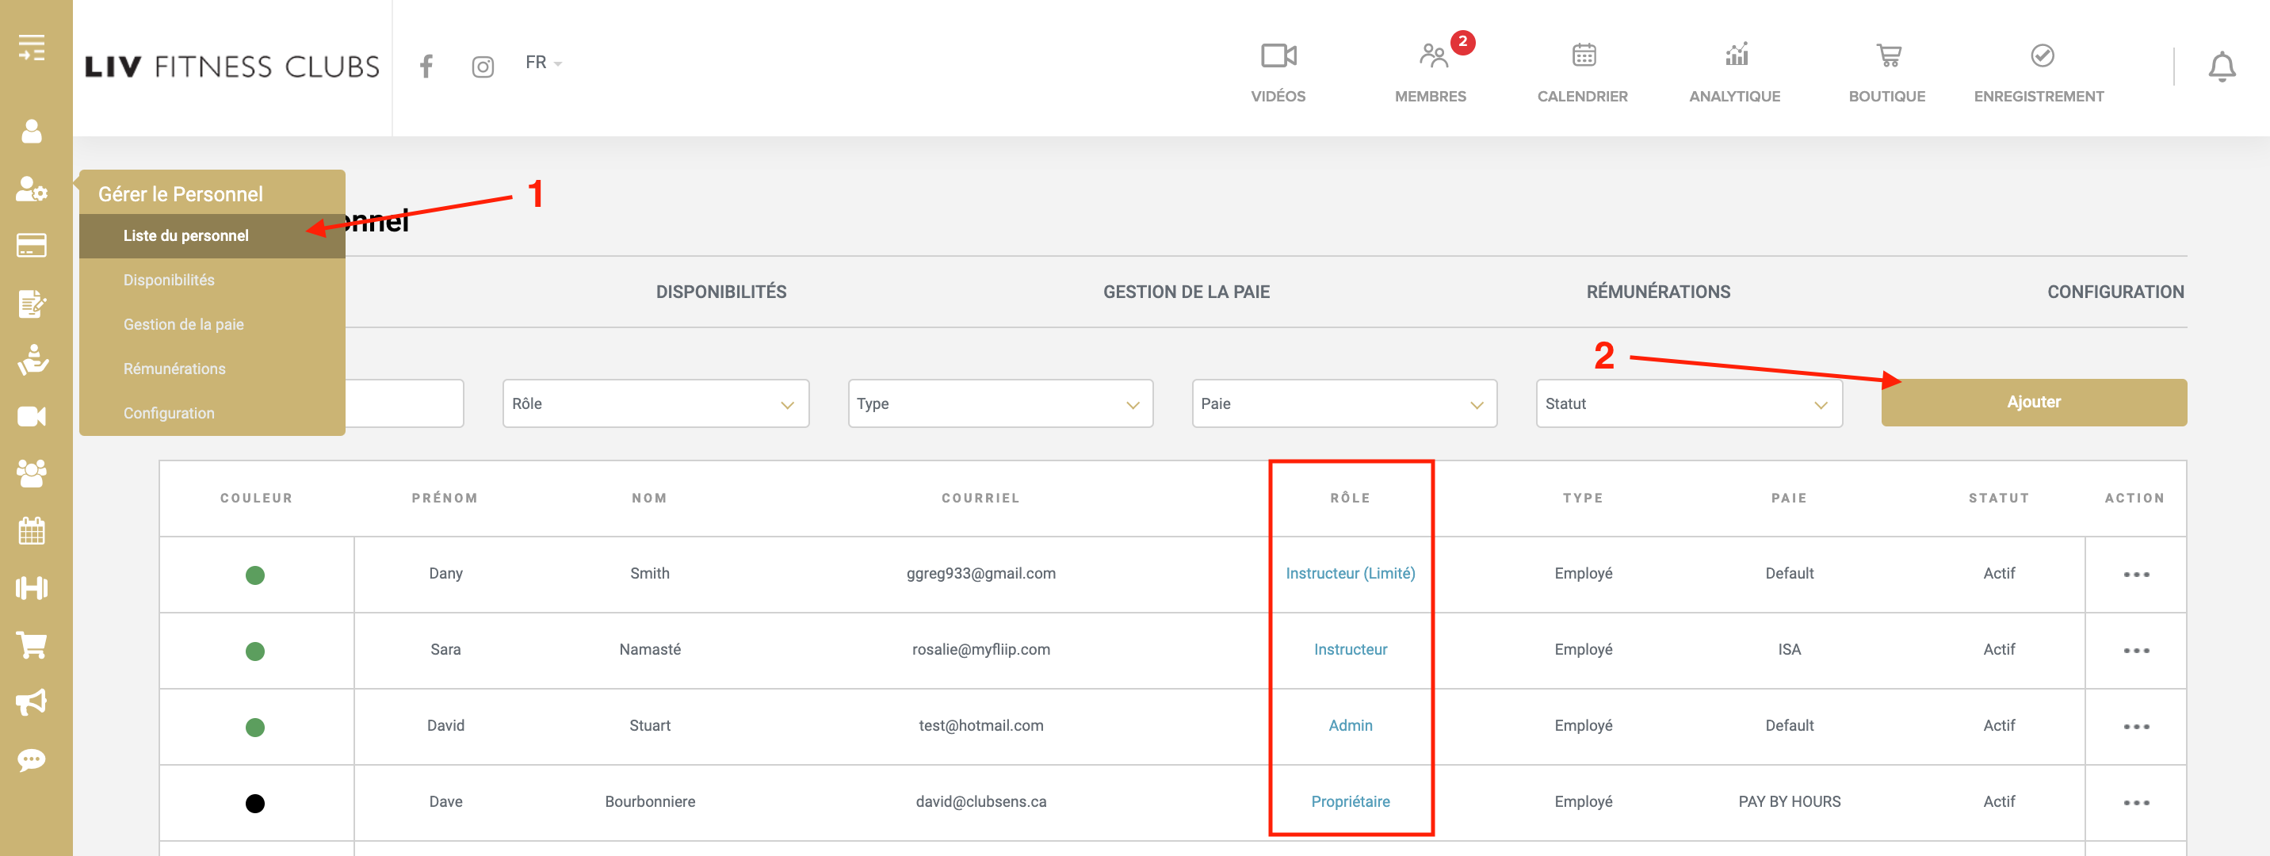
Task: Select Disponibilités in the side menu
Action: click(x=169, y=280)
